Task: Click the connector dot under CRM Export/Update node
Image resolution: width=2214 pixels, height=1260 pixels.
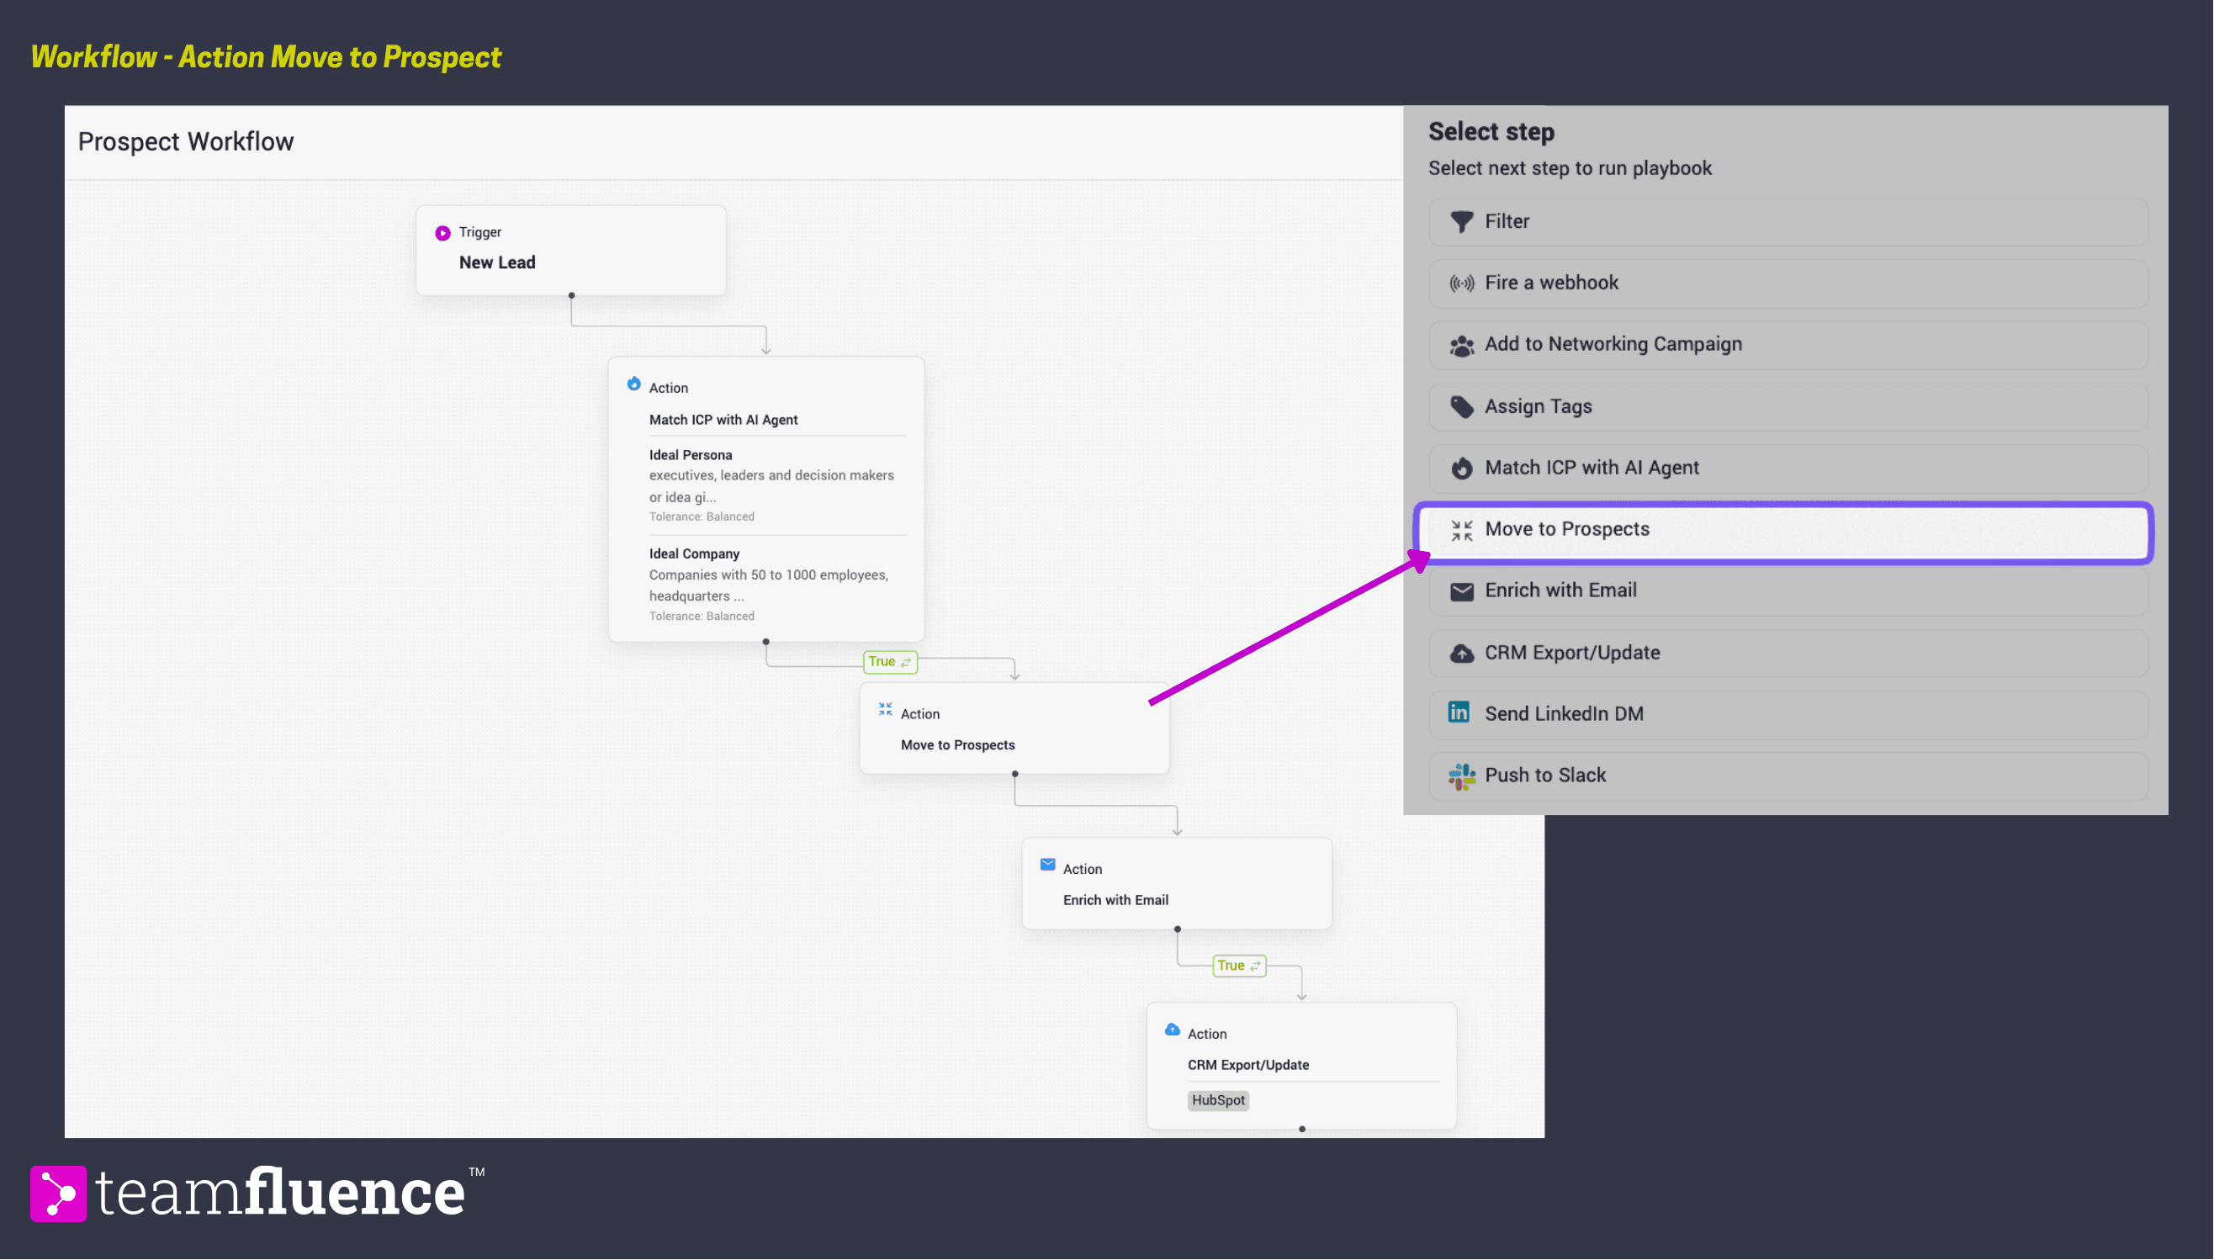Action: tap(1302, 1130)
